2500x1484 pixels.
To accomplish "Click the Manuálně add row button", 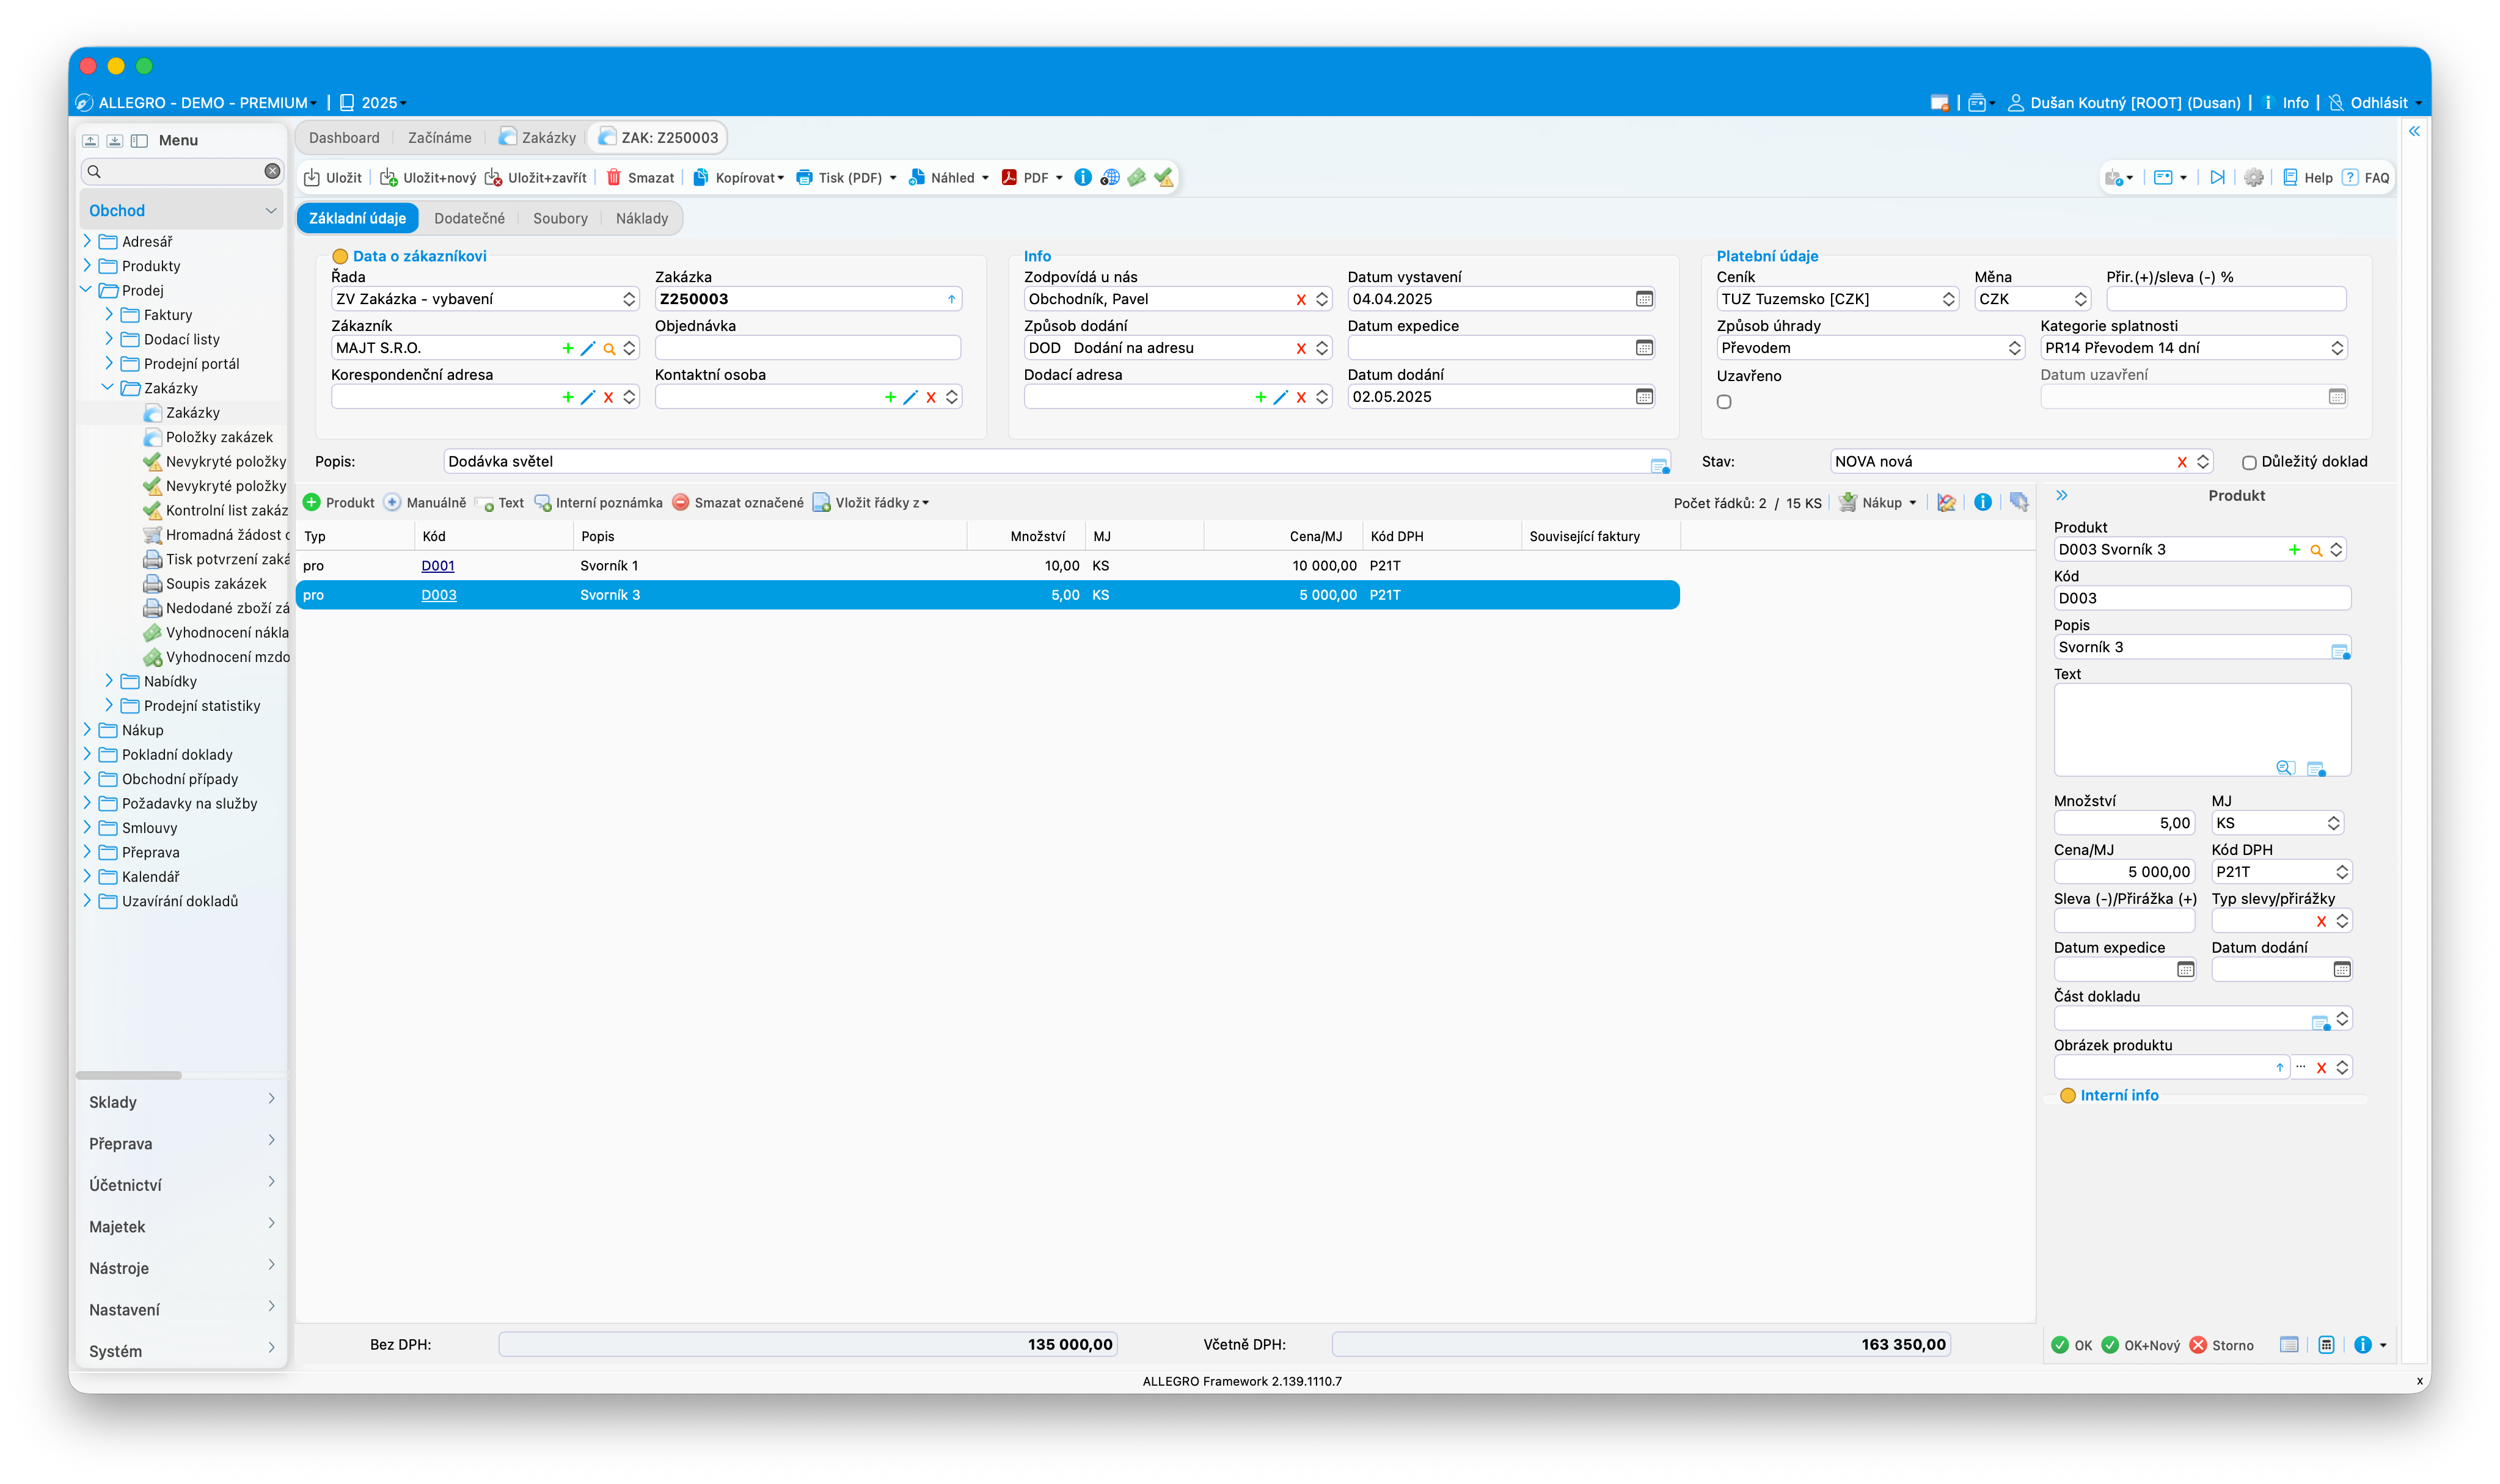I will (425, 503).
